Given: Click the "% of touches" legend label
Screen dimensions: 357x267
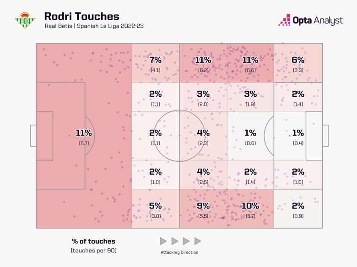Looking at the screenshot, I should coord(93,241).
